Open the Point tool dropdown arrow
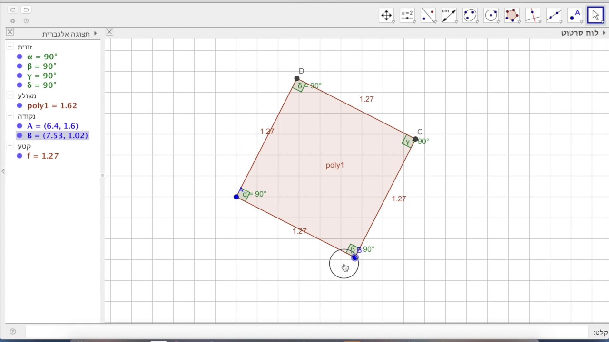This screenshot has width=609, height=342. tap(582, 22)
